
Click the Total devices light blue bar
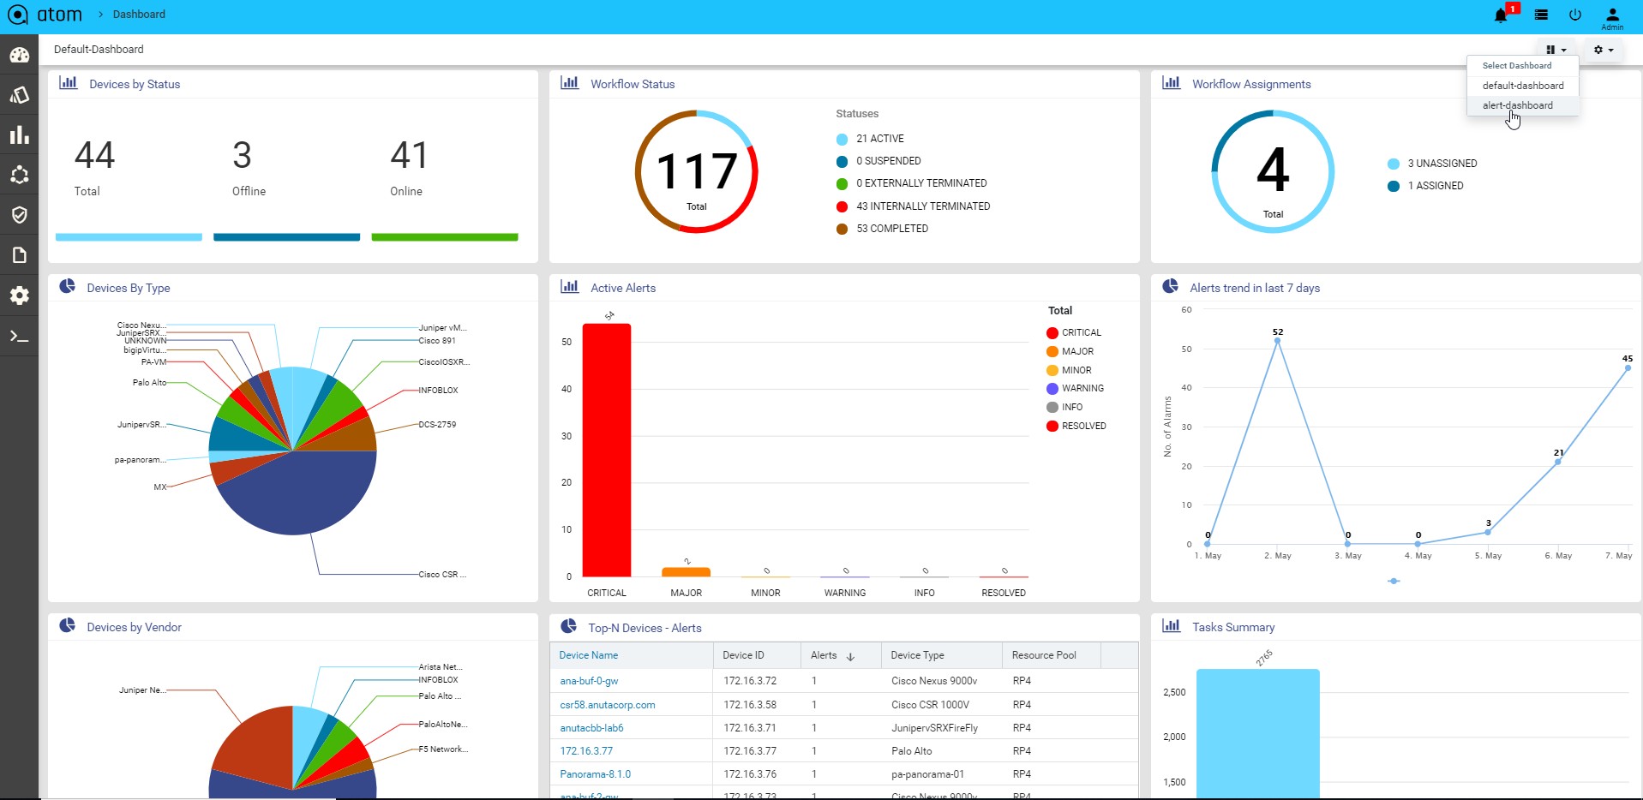(129, 237)
